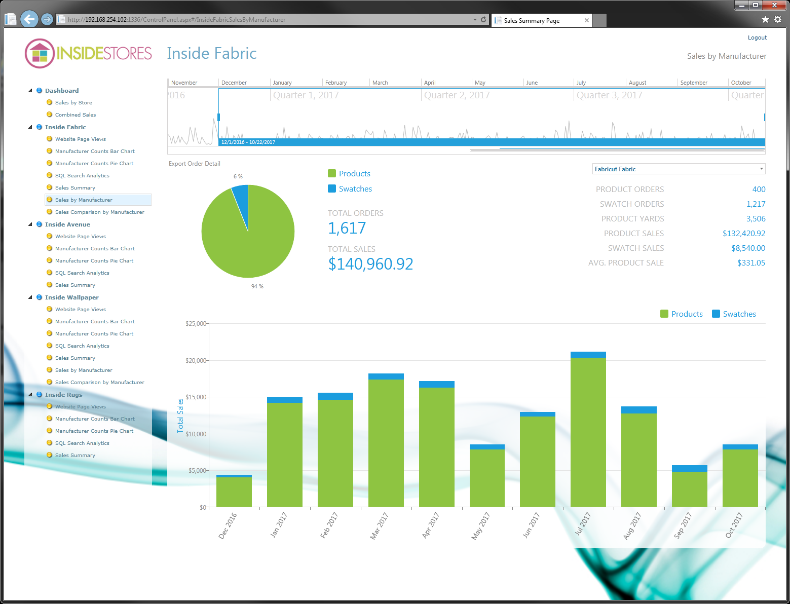
Task: Click the InsideStores logo
Action: click(88, 53)
